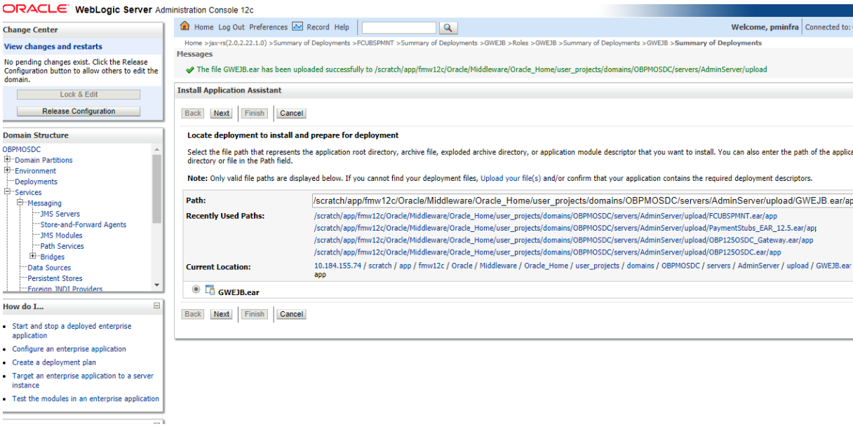This screenshot has height=436, width=853.
Task: Collapse the Messaging tree node
Action: click(x=20, y=203)
